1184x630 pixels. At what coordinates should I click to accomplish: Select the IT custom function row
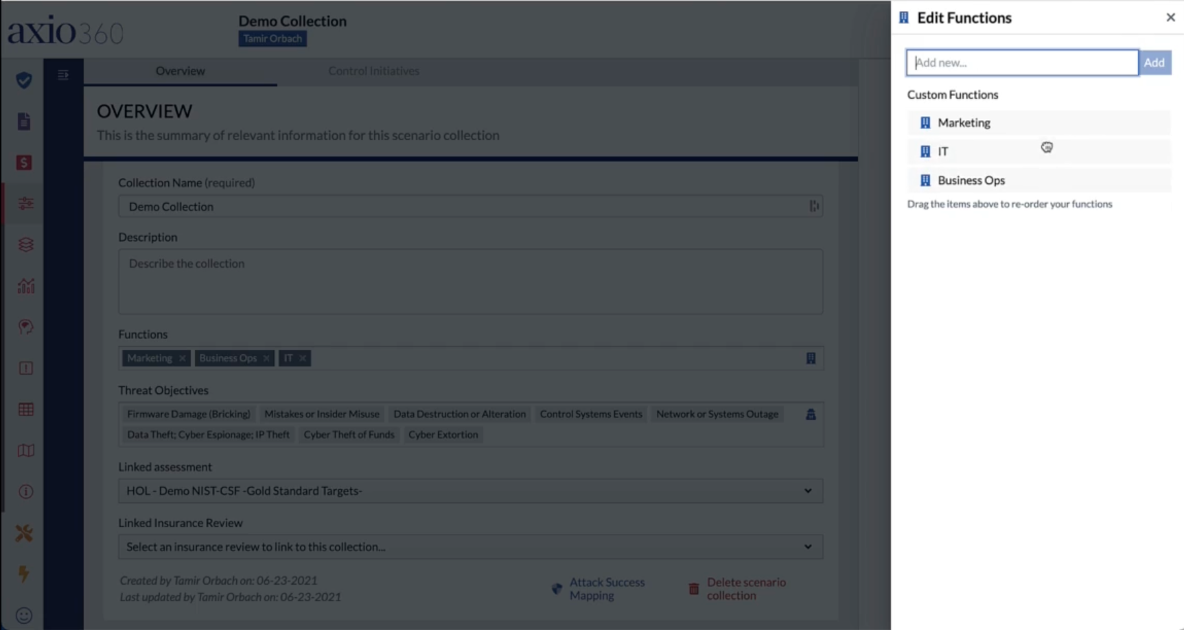click(x=1038, y=152)
